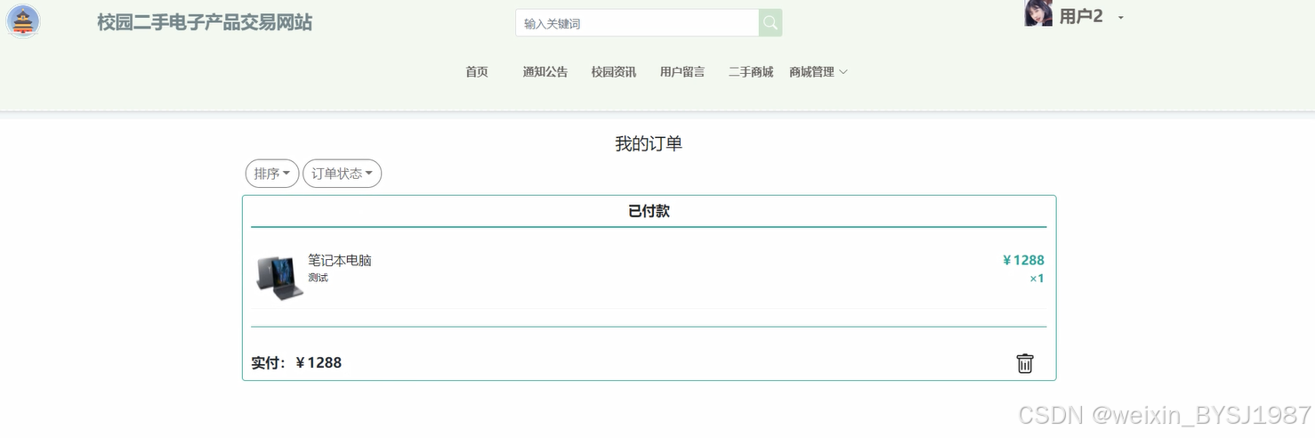Click the 用户2 avatar picture
The width and height of the screenshot is (1315, 438).
1038,13
